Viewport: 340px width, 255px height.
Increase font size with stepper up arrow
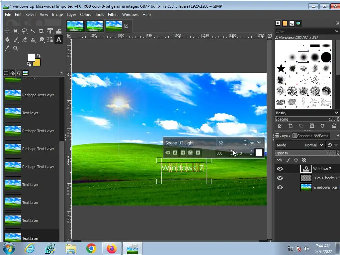(245, 141)
